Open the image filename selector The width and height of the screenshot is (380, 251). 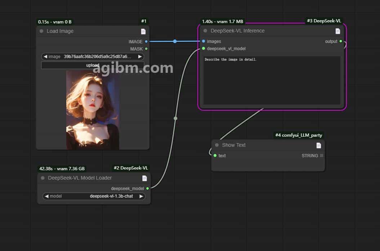[x=93, y=57]
